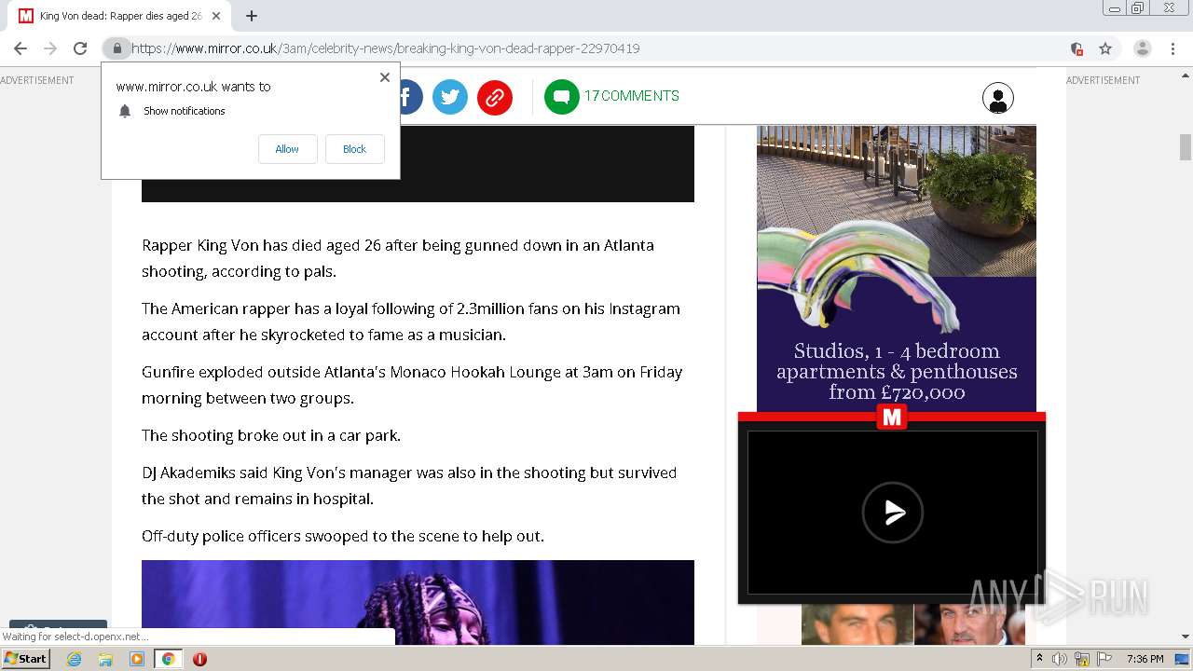1193x671 pixels.
Task: Open the network tray icon
Action: click(1082, 659)
